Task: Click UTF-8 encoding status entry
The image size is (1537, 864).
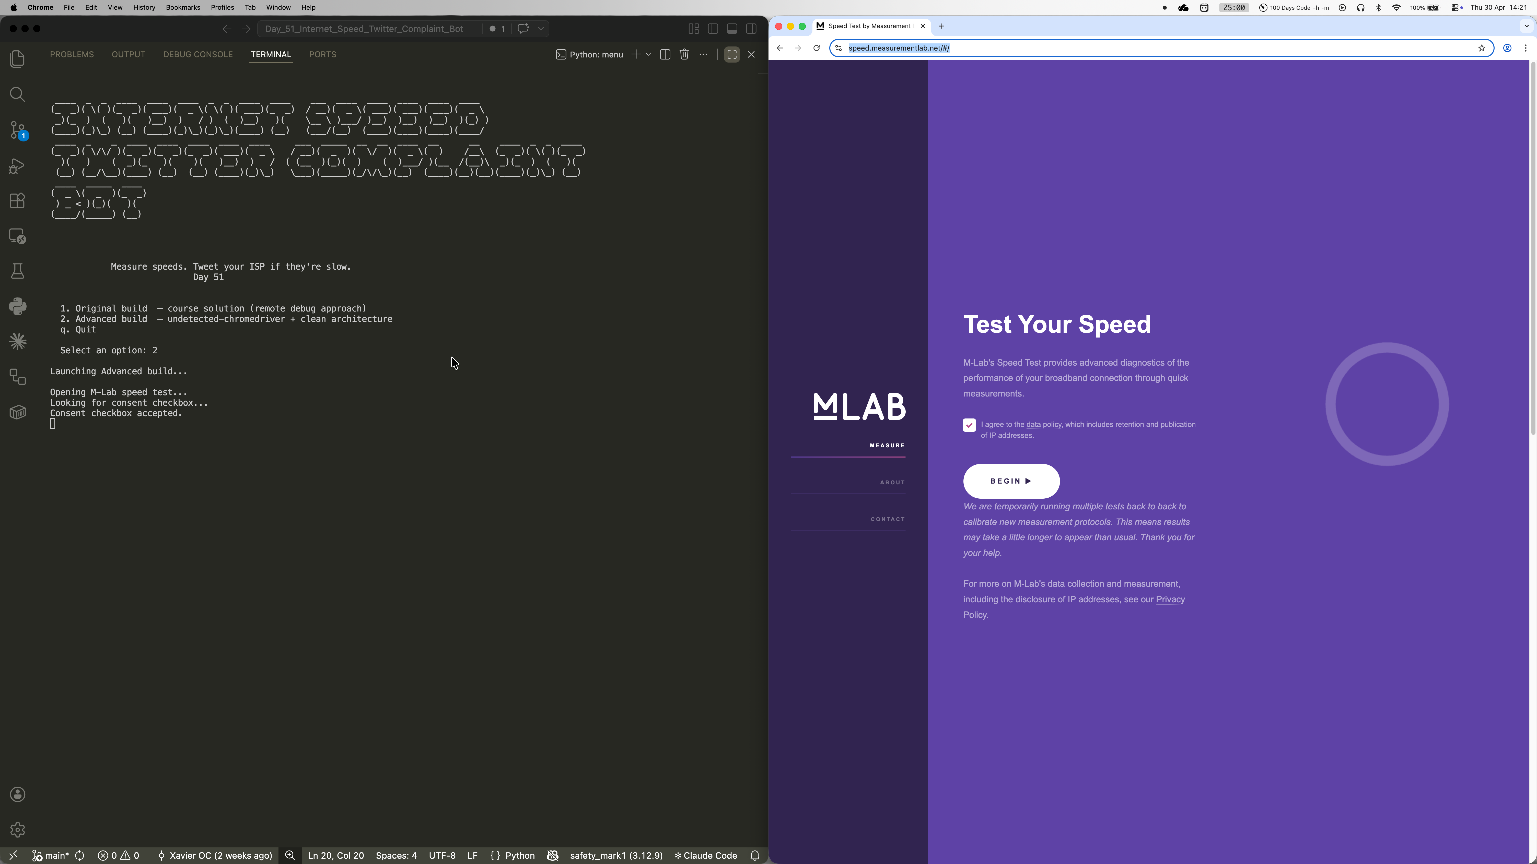Action: [442, 856]
